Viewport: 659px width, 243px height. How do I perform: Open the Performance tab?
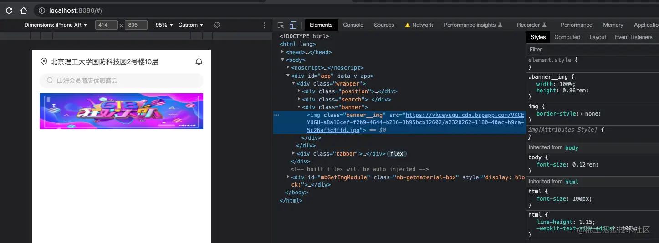click(576, 25)
